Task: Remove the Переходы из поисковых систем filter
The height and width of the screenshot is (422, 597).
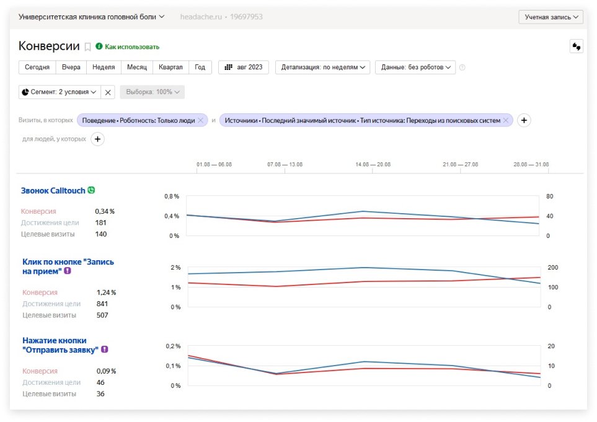Action: [x=506, y=120]
